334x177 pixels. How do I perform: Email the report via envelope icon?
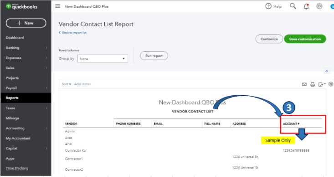click(x=304, y=84)
